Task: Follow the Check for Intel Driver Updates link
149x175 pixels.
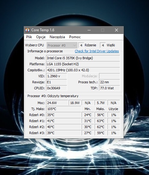Action: [x=97, y=51]
